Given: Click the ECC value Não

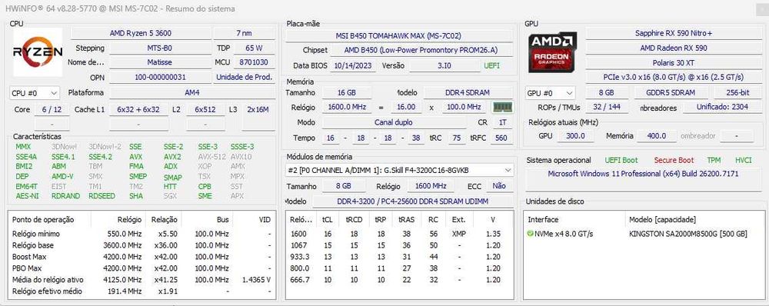Looking at the screenshot, I should (x=499, y=186).
